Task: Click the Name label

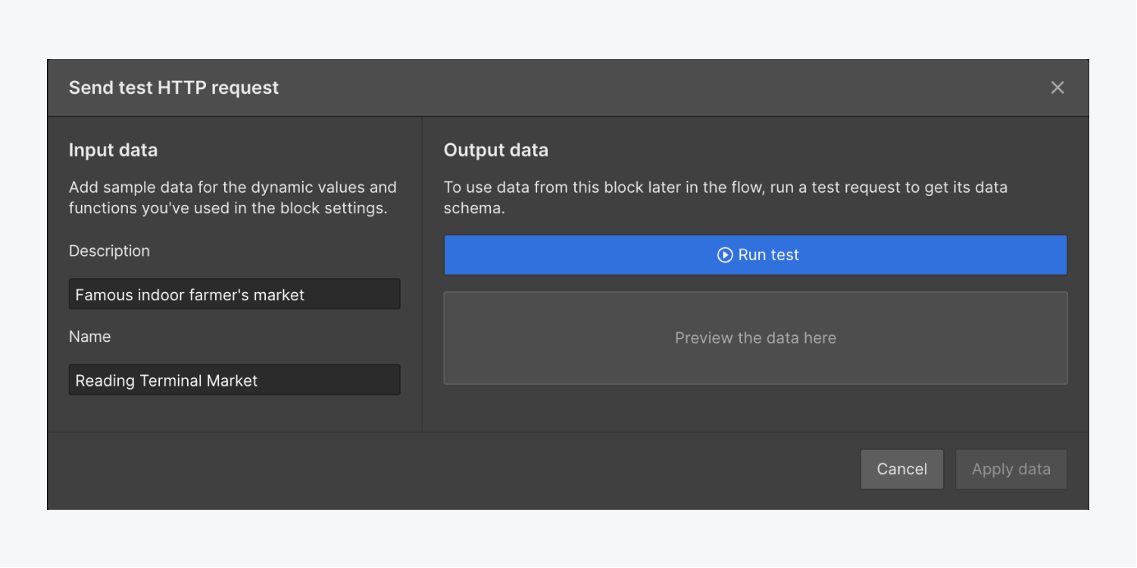Action: tap(90, 337)
